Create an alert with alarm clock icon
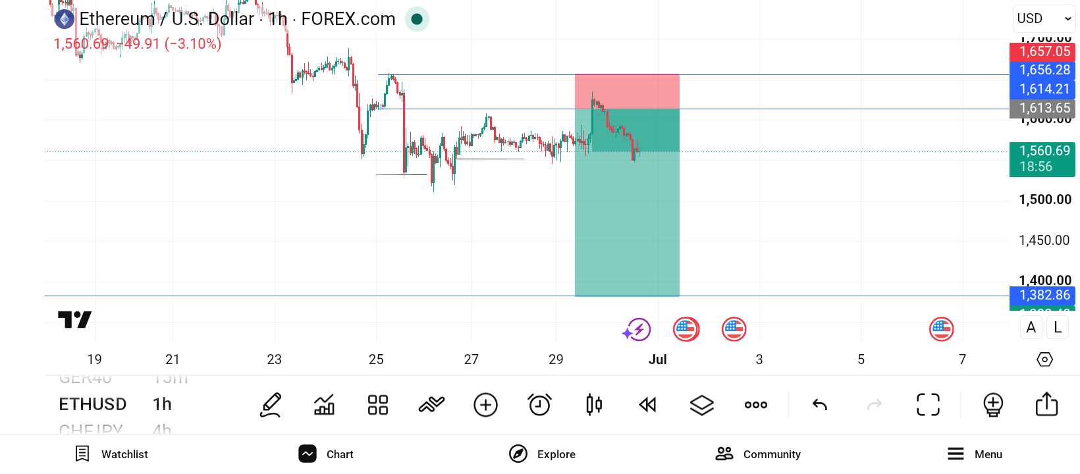The height and width of the screenshot is (474, 1080). [x=540, y=405]
